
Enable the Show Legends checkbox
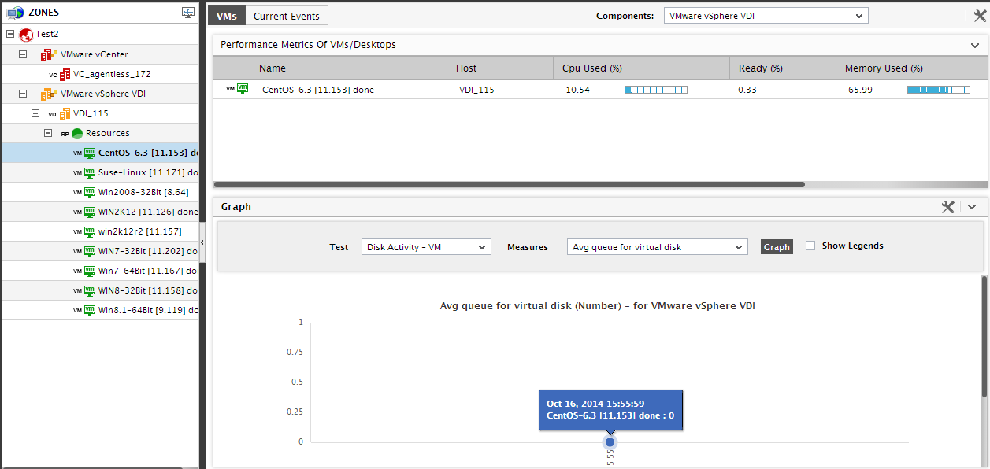[x=810, y=246]
